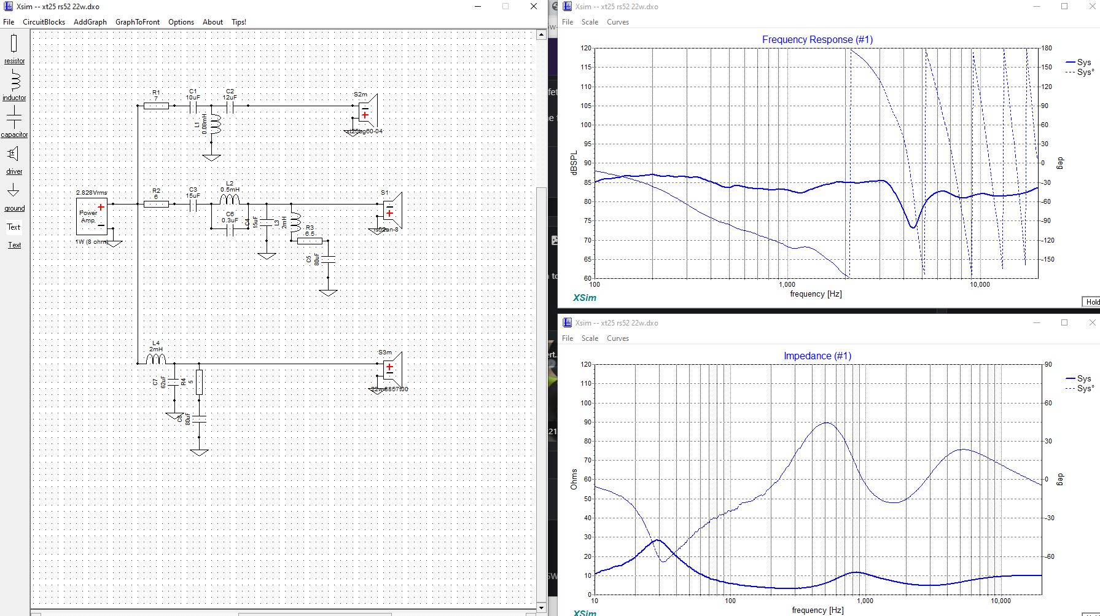Select inductor L2 0.5mH
1100x616 pixels.
[230, 200]
